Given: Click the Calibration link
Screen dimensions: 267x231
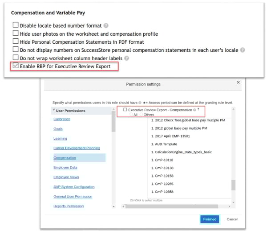Looking at the screenshot, I should click(61, 119).
